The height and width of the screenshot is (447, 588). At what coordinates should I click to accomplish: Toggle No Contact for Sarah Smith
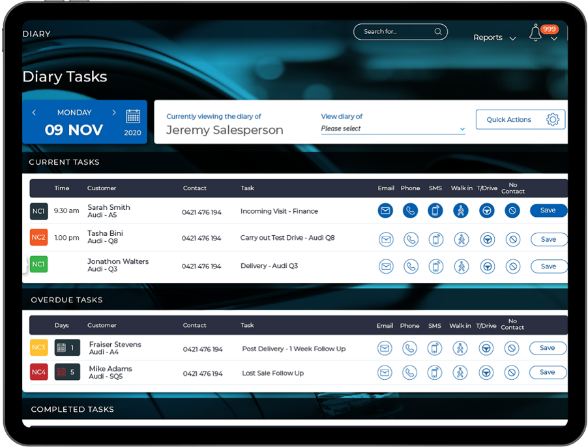point(512,210)
